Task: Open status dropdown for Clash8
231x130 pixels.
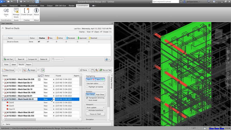Action: 54,103
